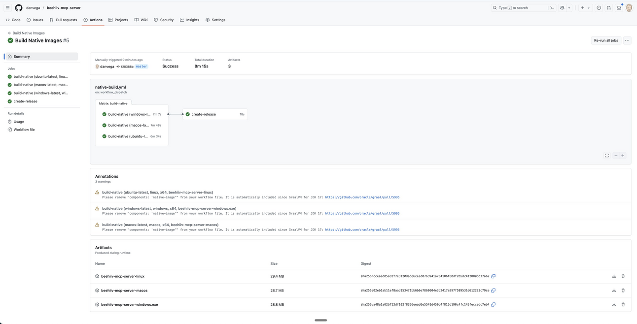Select the create-release job in sidebar
Screen dimensions: 637x324
point(25,101)
